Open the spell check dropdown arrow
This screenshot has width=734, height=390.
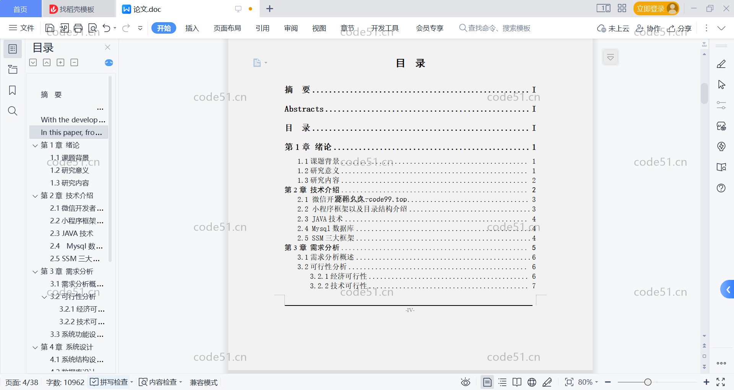coord(132,382)
